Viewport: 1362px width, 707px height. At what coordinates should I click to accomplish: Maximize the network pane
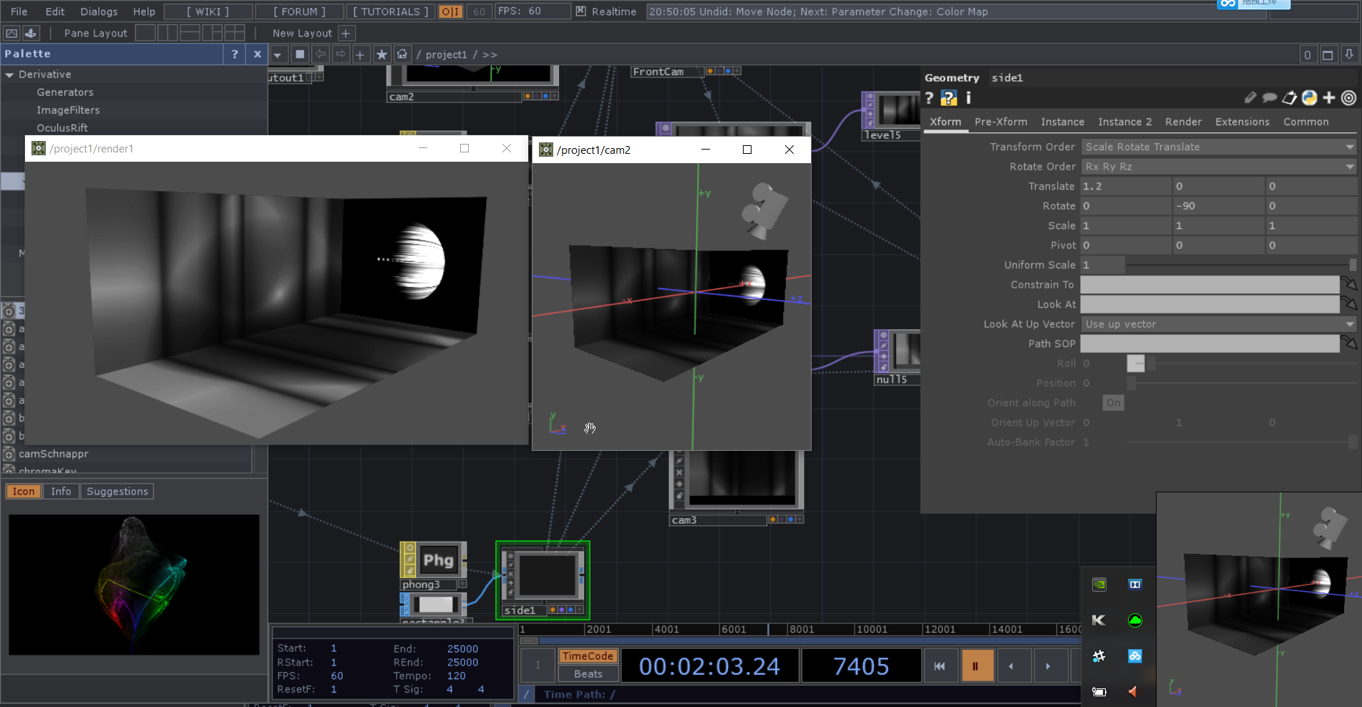click(1328, 54)
